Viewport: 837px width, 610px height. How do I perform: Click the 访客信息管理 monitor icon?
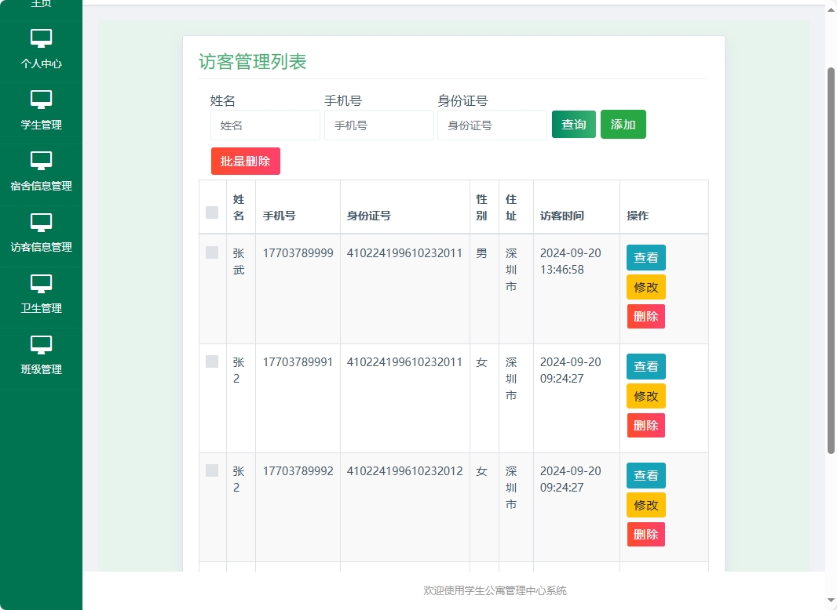pos(41,221)
